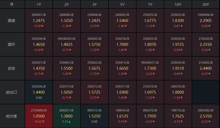This screenshot has width=220, height=128.
Task: Select the 10Y maturity column header
Action: click(x=178, y=4)
